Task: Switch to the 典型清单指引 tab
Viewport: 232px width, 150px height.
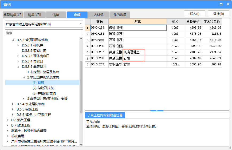Action: click(13, 15)
